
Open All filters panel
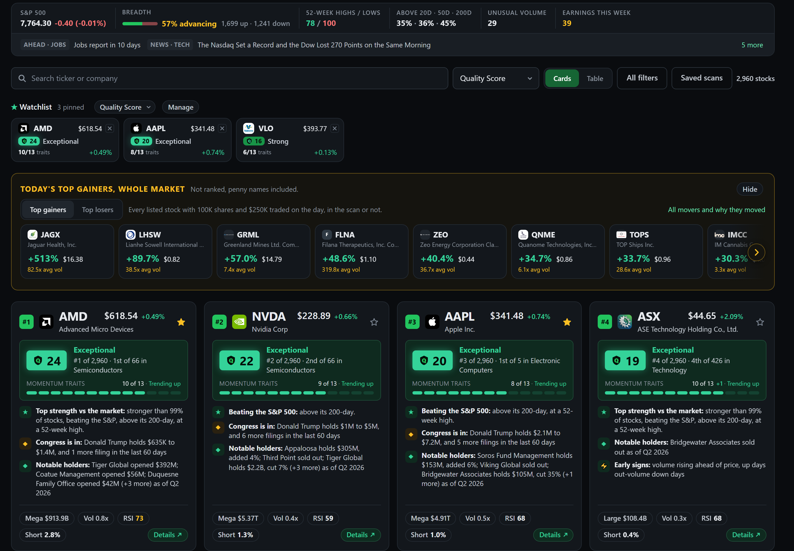click(x=642, y=78)
